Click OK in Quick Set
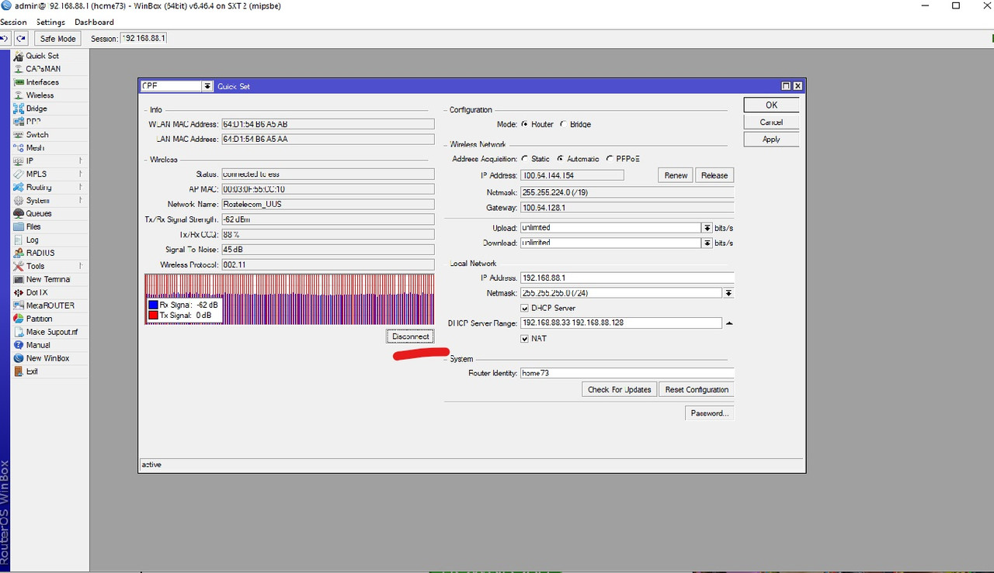The width and height of the screenshot is (994, 573). [771, 105]
